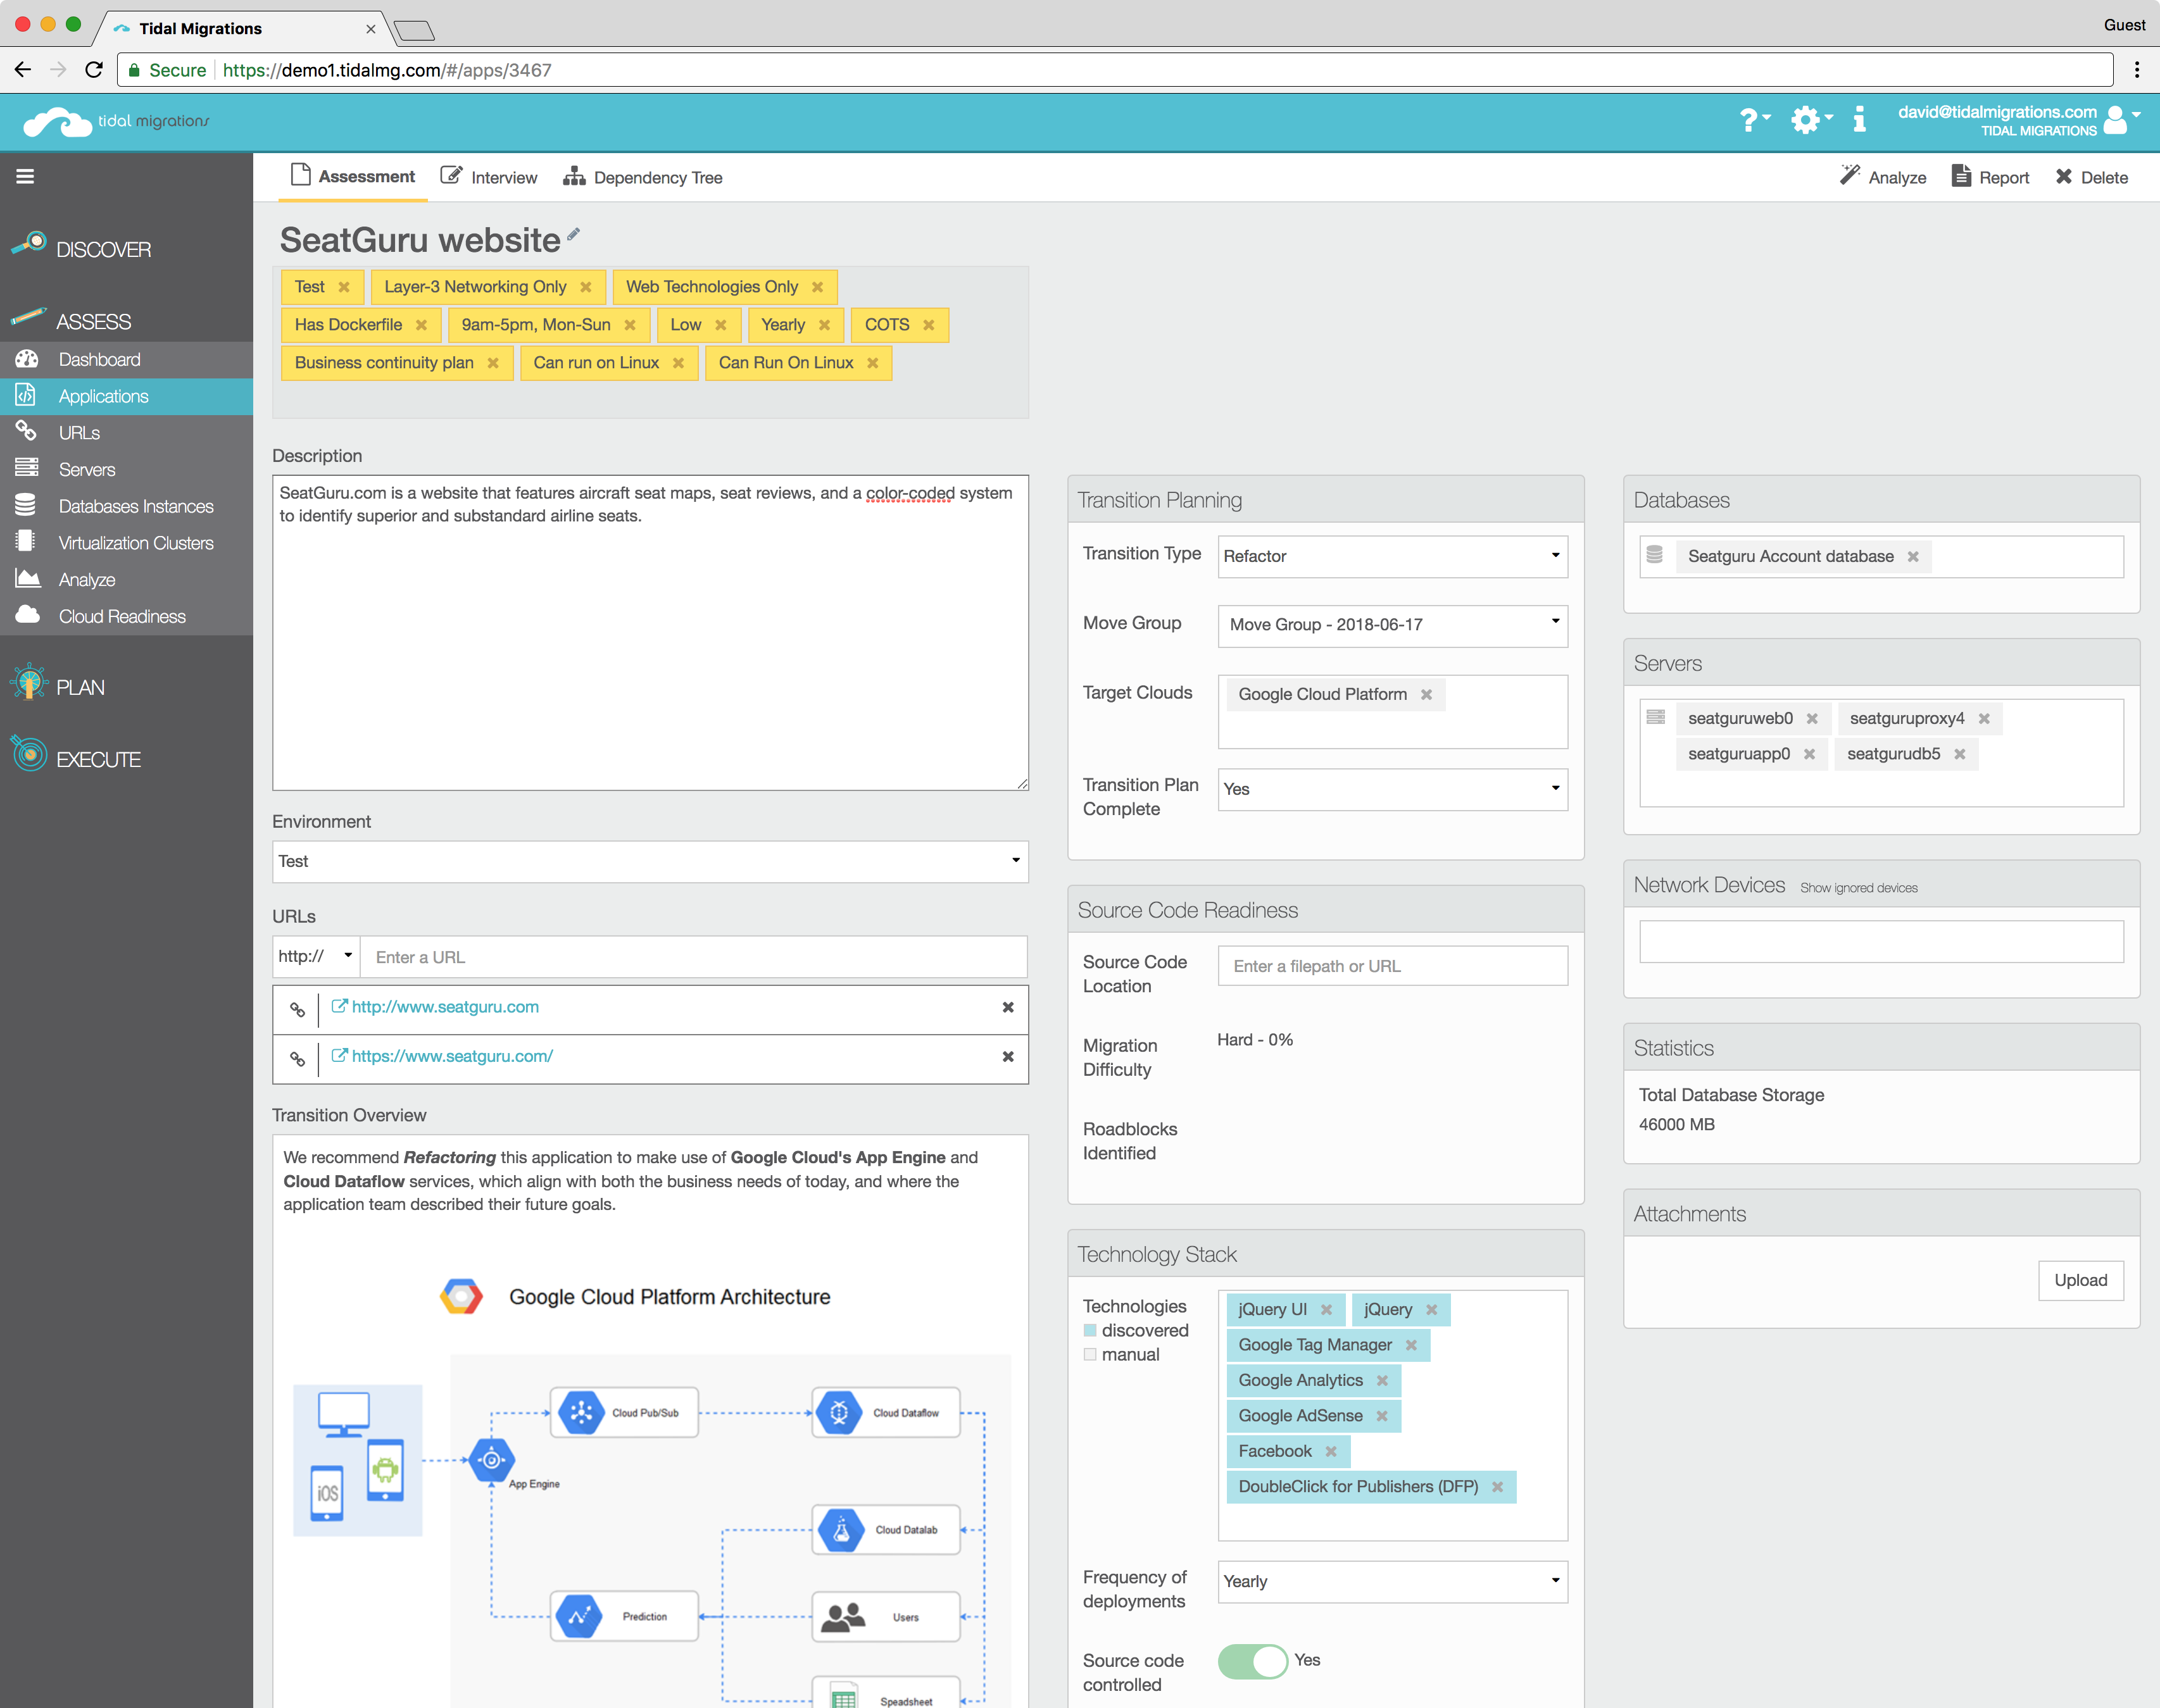Click the Source Code Location field
2160x1708 pixels.
(1391, 966)
